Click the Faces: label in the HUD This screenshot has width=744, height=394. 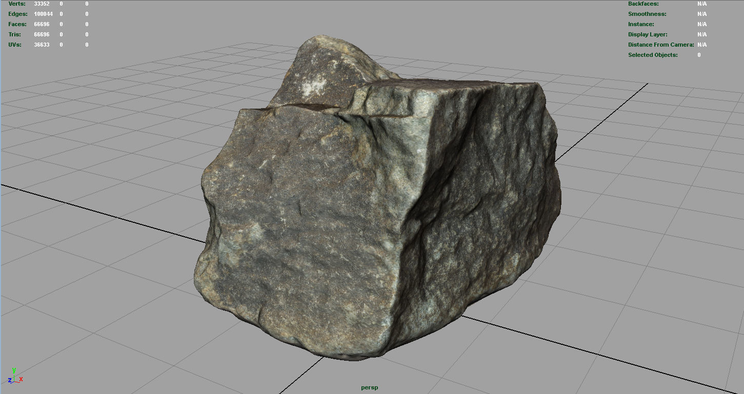pyautogui.click(x=17, y=24)
